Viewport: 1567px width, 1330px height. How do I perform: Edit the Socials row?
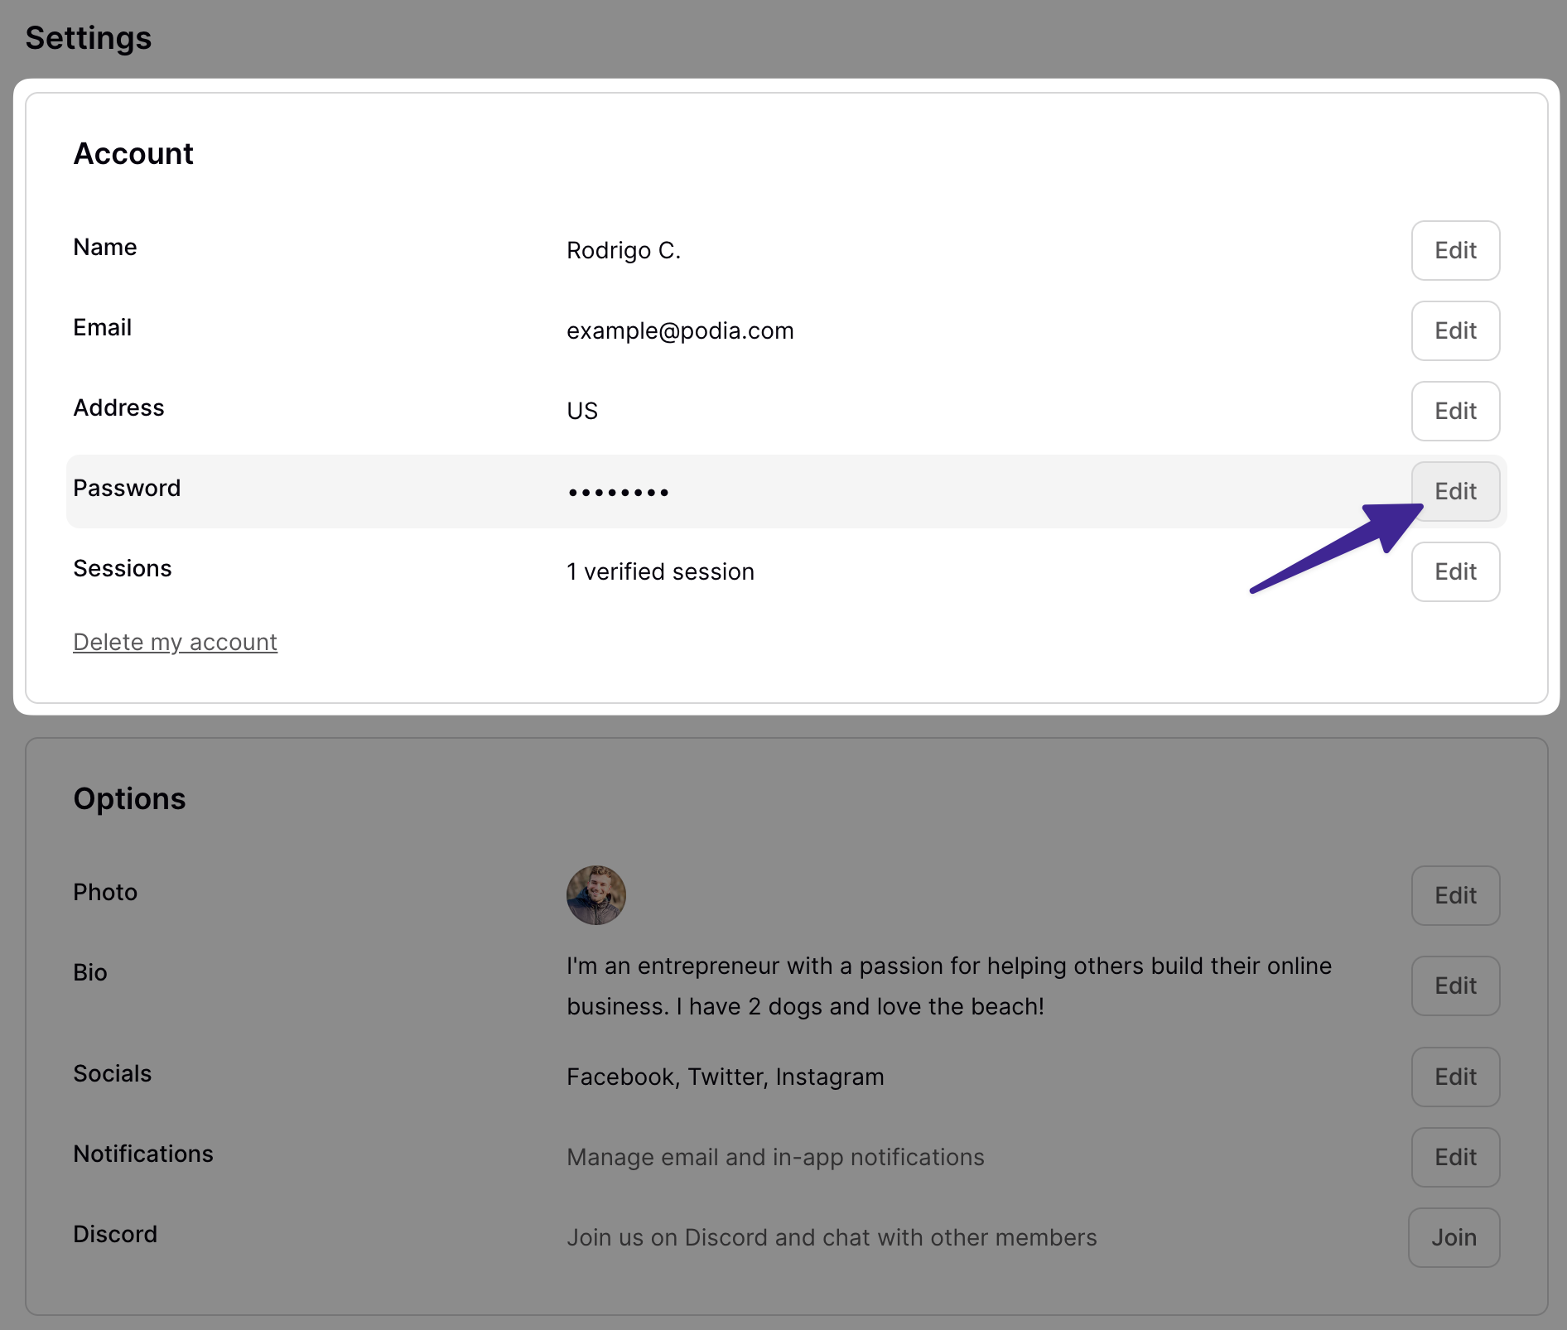pyautogui.click(x=1454, y=1077)
